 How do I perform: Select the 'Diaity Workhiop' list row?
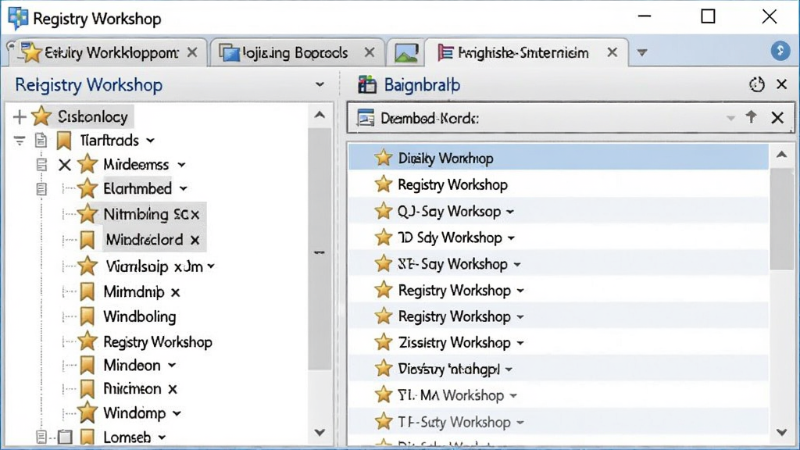pyautogui.click(x=558, y=158)
